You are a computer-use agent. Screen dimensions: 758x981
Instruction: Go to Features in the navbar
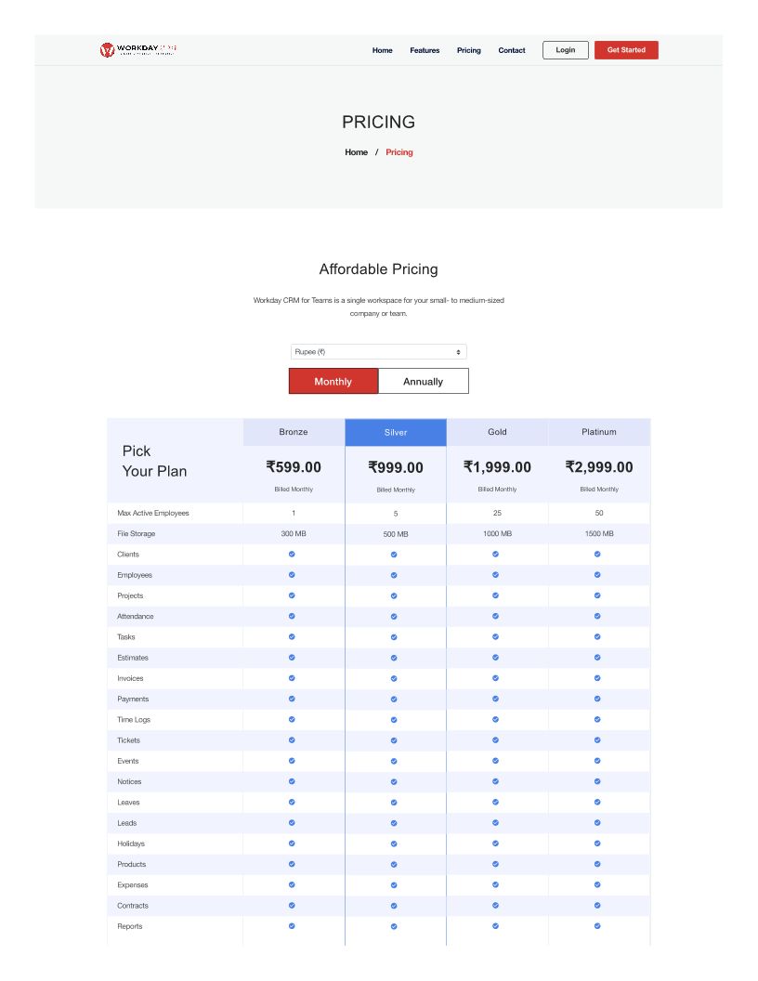point(425,50)
